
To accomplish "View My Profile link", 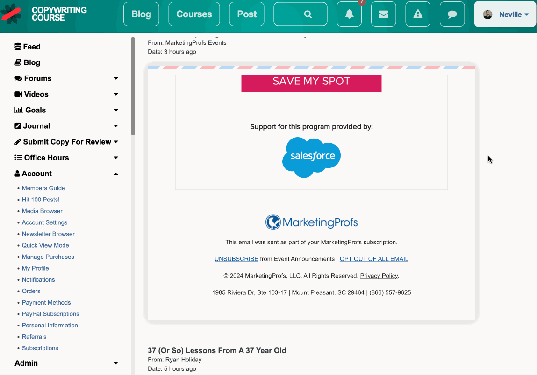I will coord(35,268).
